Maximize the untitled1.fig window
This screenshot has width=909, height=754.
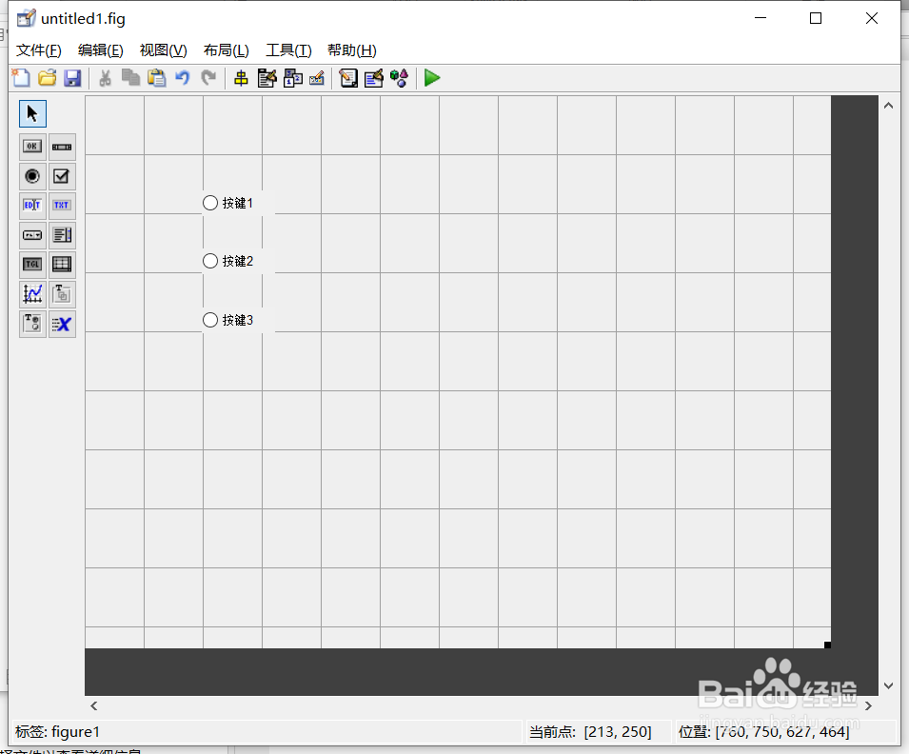tap(816, 18)
